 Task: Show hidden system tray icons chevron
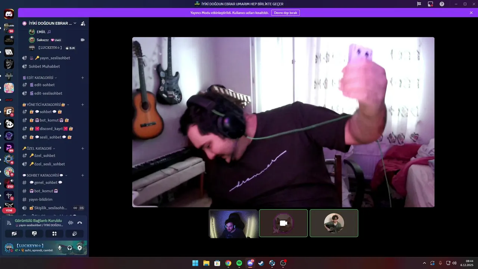[424, 263]
